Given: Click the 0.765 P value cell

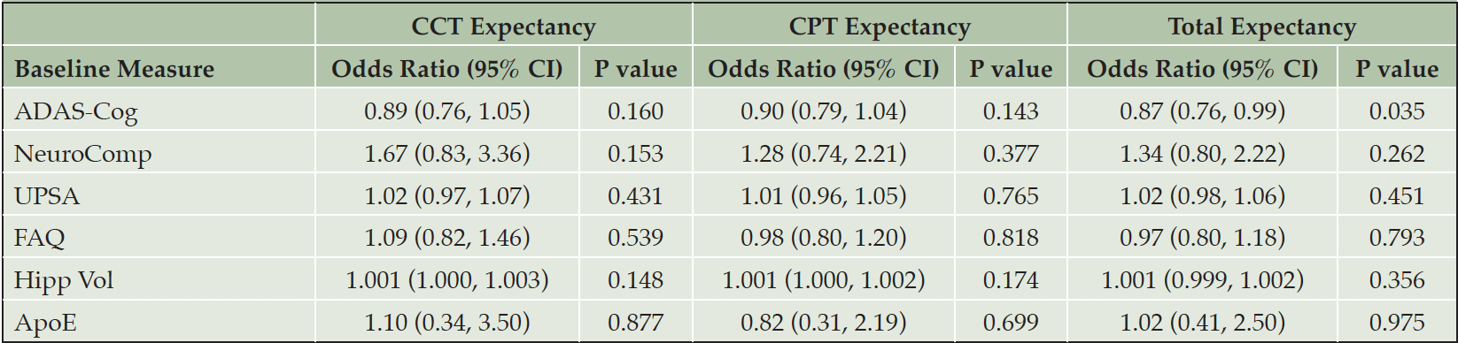Looking at the screenshot, I should [1011, 195].
